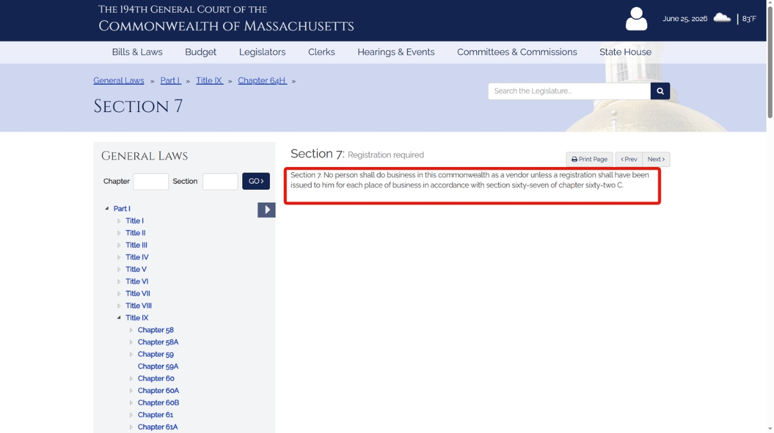Expand the Chapter 60 tree arrow
The width and height of the screenshot is (774, 433).
(x=131, y=379)
